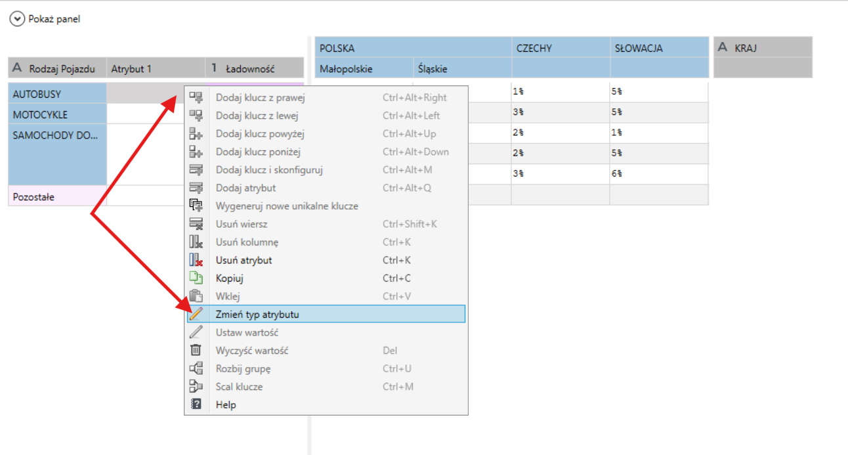Expand the Pokaż panel chevron
Screen dimensions: 848x455
pyautogui.click(x=17, y=19)
